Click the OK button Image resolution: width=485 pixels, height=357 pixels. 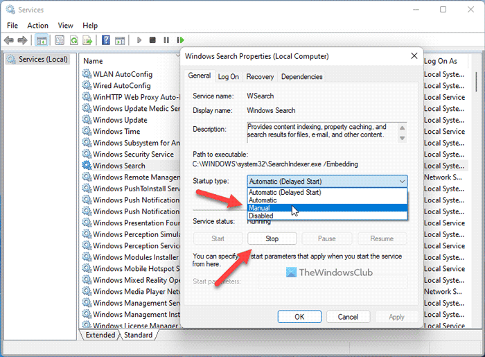[299, 317]
